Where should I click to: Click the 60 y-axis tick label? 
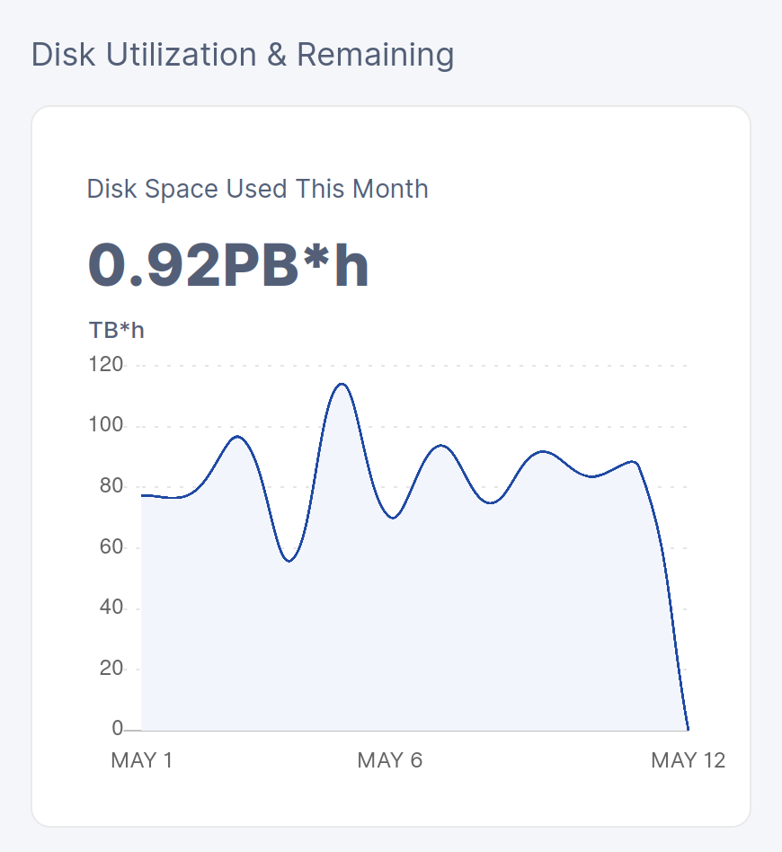tap(111, 546)
